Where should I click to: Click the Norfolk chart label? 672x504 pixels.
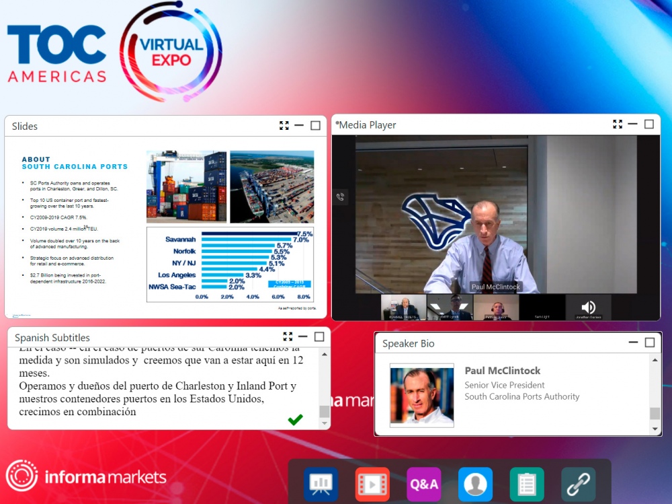[x=184, y=251]
